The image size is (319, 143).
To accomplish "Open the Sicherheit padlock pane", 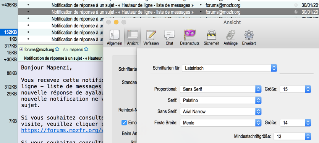I will pos(211,38).
